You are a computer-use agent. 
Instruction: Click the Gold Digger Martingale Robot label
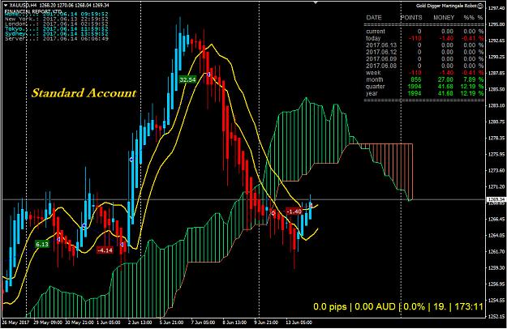(x=446, y=6)
